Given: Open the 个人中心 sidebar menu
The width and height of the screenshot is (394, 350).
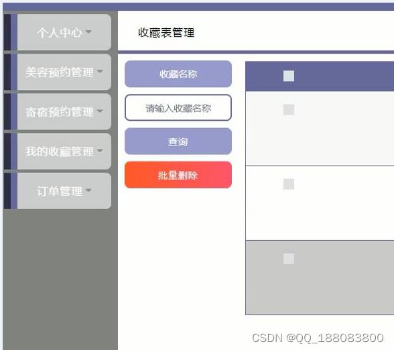Looking at the screenshot, I should [64, 32].
